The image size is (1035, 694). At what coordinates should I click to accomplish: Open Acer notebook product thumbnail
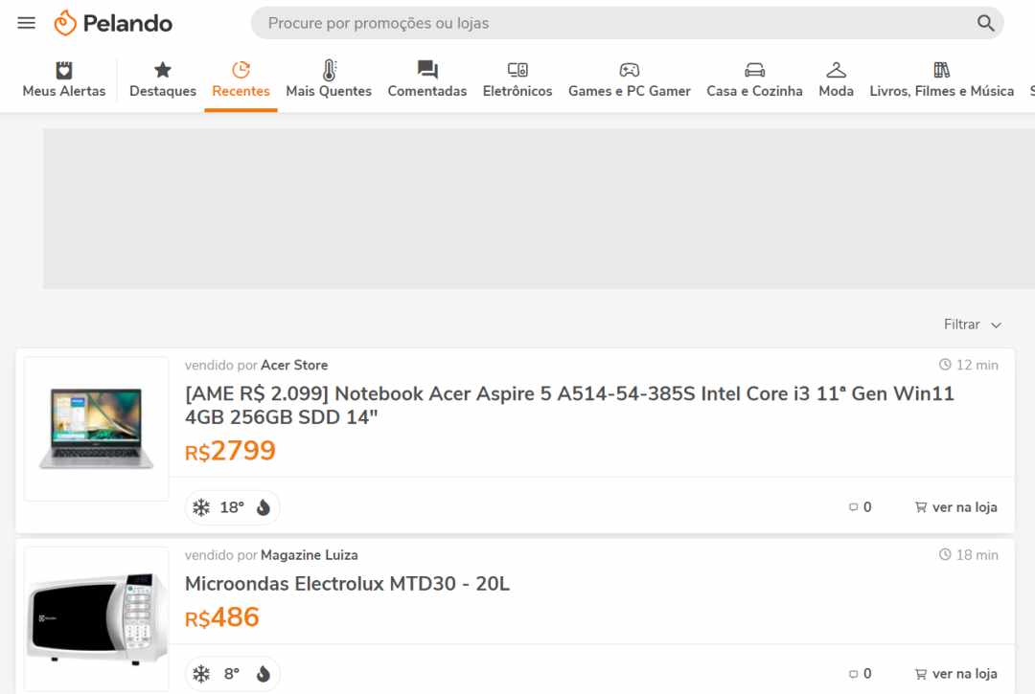point(97,429)
